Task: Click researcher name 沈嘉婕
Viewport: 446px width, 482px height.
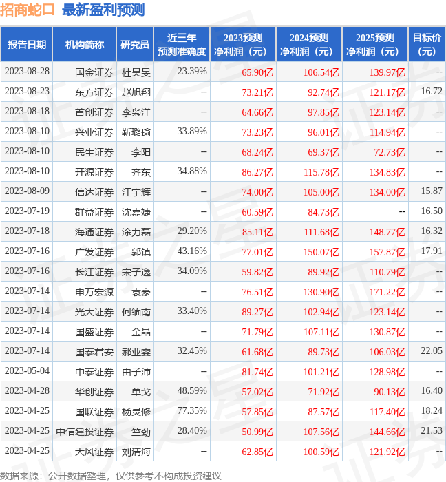Action: [x=136, y=213]
